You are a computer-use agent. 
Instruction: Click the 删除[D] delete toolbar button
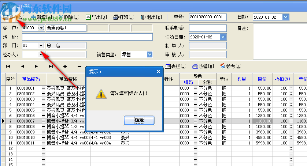69,17
